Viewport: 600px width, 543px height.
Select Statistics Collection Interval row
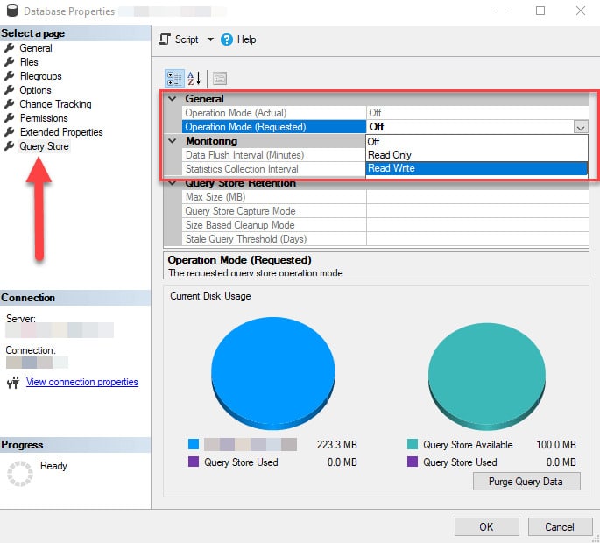tap(274, 169)
